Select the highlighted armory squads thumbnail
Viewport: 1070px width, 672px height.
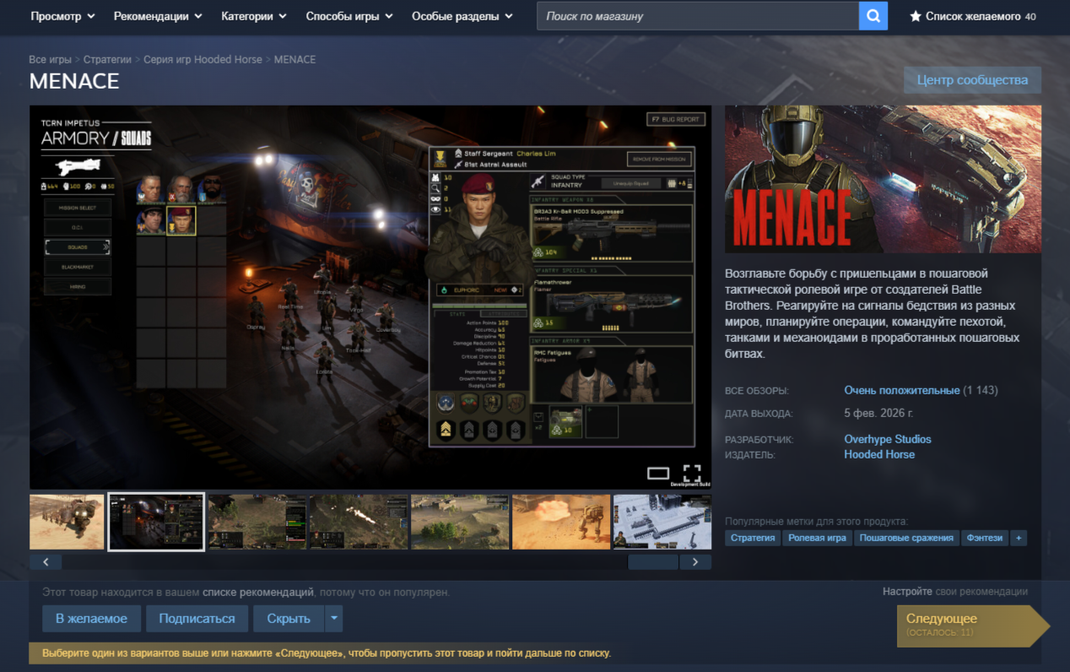[x=156, y=522]
